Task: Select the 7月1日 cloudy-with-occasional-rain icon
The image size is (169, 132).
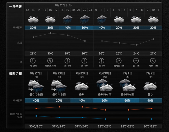Action: tap(127, 85)
